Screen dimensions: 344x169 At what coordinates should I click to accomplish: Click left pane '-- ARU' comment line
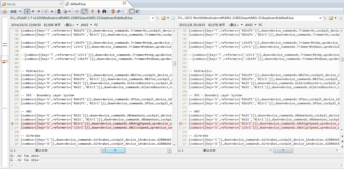coord(26,111)
